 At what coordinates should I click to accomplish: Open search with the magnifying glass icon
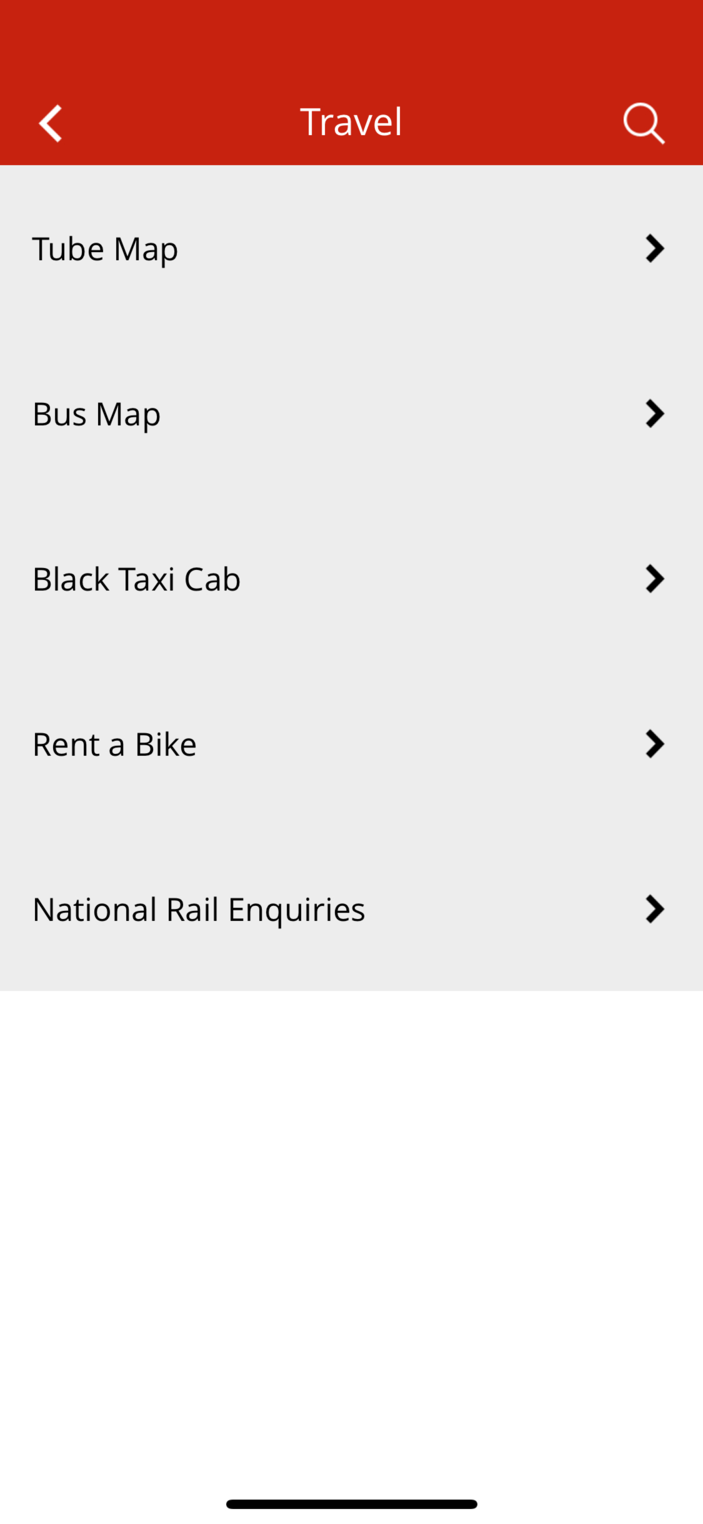(x=644, y=123)
